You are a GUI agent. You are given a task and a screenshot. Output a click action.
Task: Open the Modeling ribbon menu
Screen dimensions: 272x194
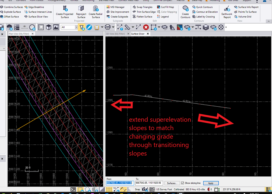point(215,1)
